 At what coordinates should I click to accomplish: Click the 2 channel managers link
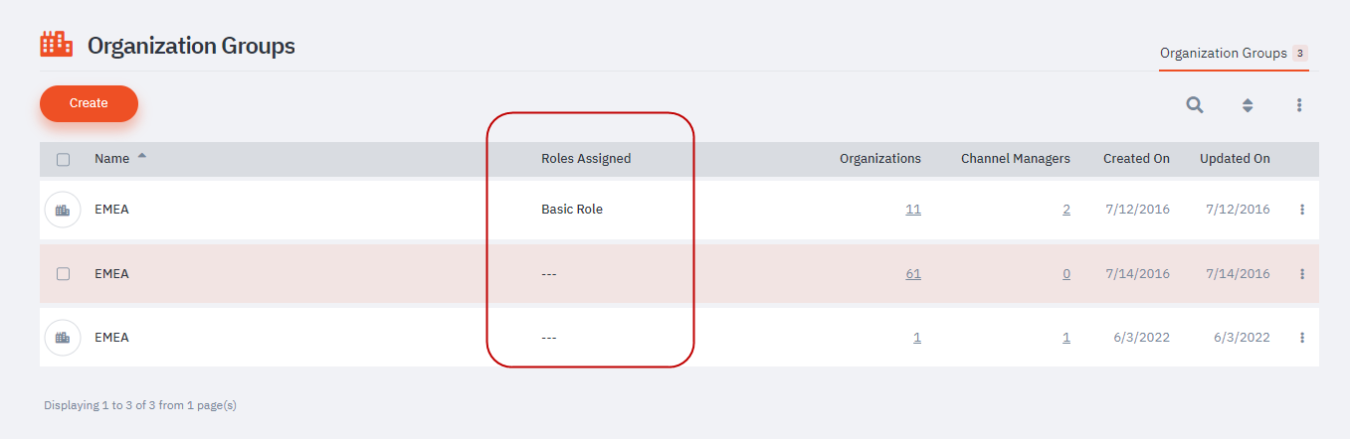click(1066, 210)
